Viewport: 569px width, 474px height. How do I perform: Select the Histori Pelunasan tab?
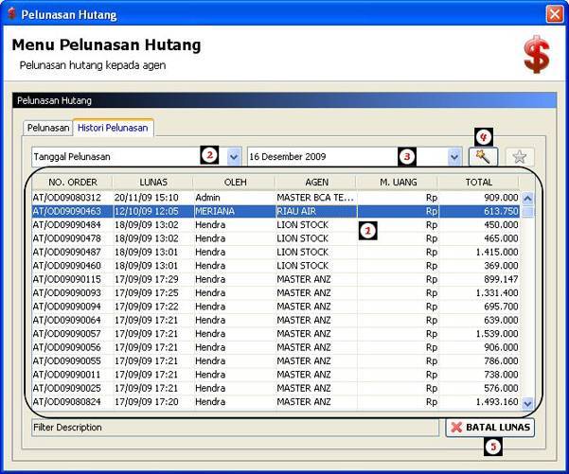pos(113,128)
